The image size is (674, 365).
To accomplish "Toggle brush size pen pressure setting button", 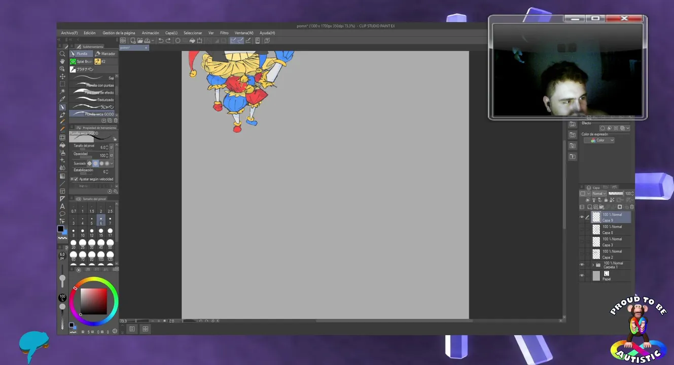I will point(112,147).
